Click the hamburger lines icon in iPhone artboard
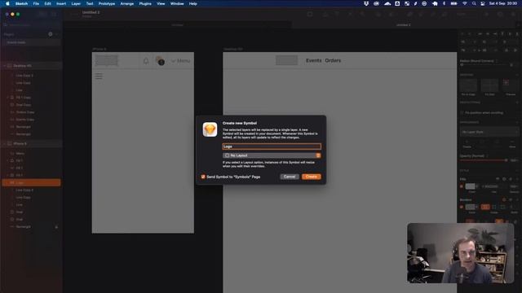The height and width of the screenshot is (293, 522). tap(99, 76)
